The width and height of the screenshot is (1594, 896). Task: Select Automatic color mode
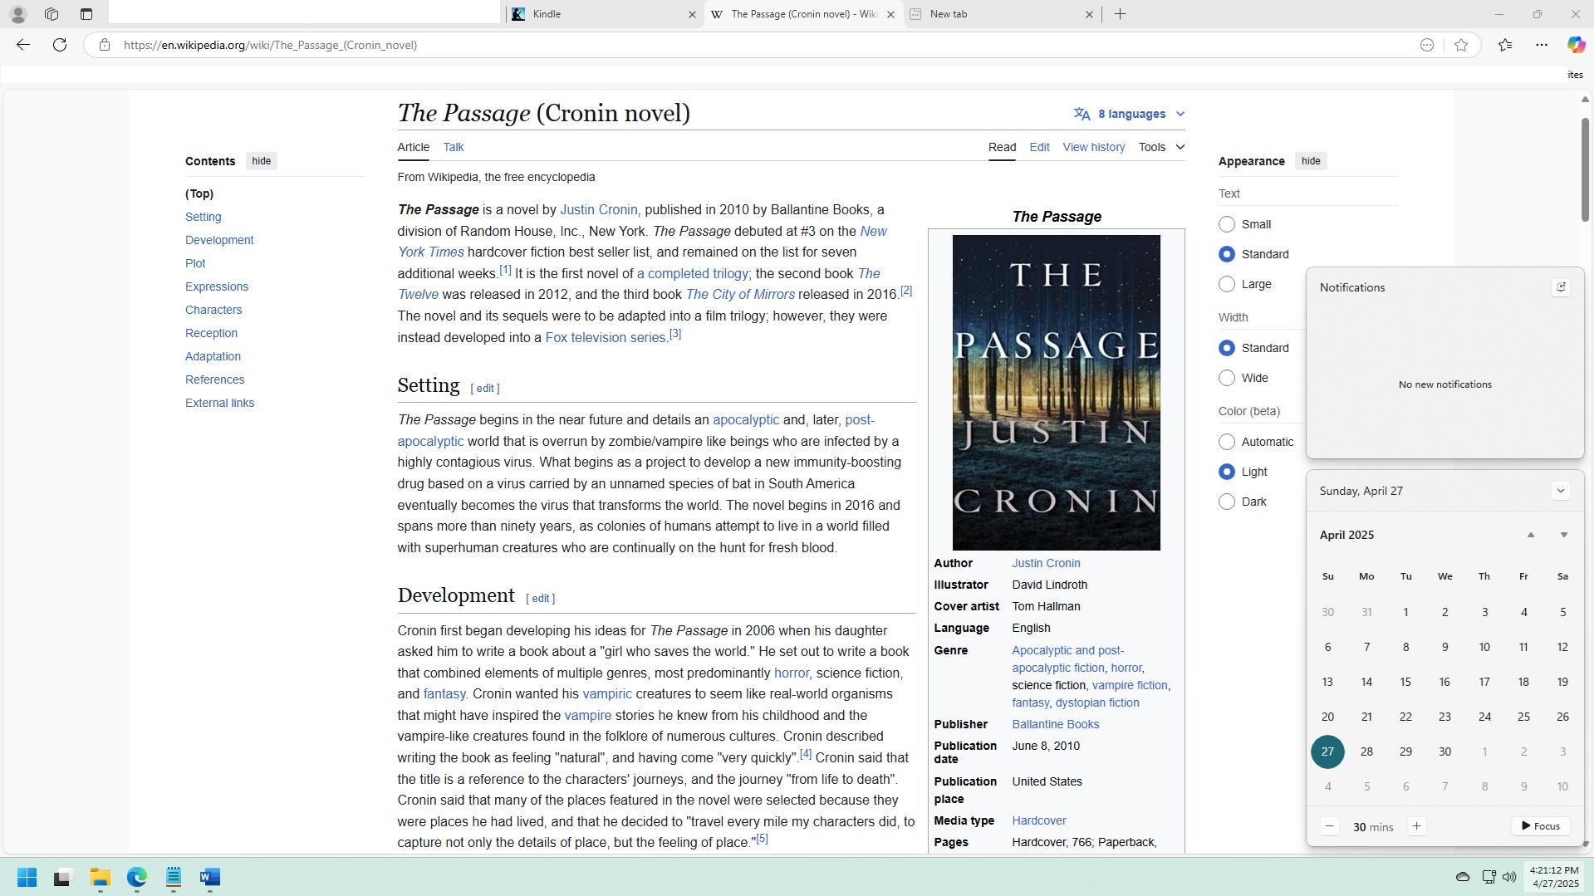pyautogui.click(x=1227, y=442)
